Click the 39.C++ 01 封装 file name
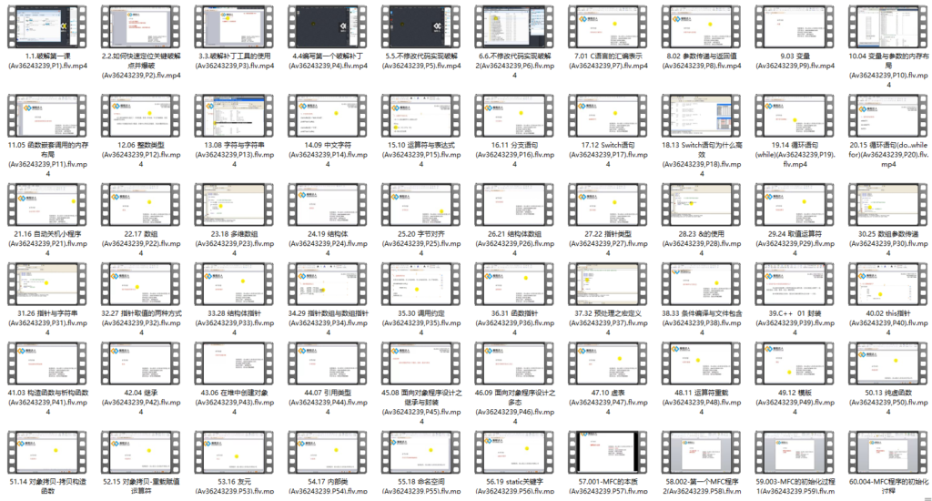This screenshot has height=501, width=932. point(795,322)
